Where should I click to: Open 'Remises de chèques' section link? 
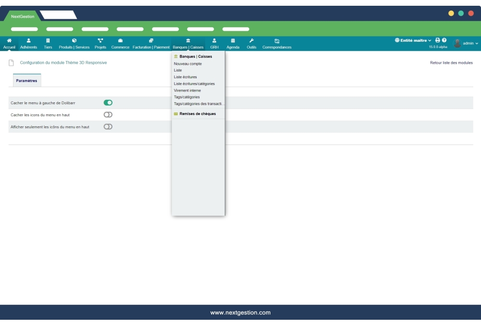click(x=197, y=114)
